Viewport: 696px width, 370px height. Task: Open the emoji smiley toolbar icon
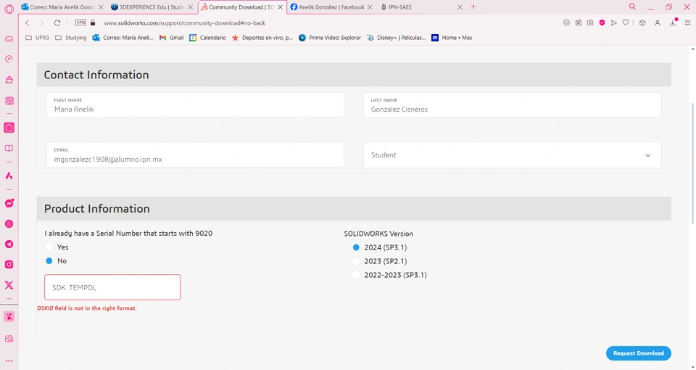[x=566, y=22]
